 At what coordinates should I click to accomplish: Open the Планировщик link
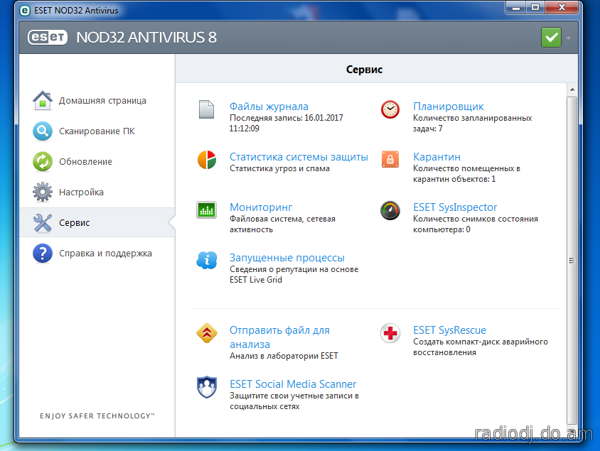[448, 107]
